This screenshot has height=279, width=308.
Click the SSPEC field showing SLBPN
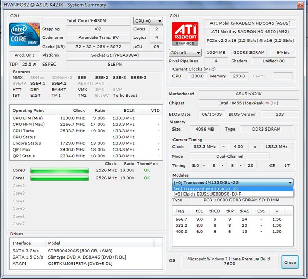pyautogui.click(x=114, y=65)
